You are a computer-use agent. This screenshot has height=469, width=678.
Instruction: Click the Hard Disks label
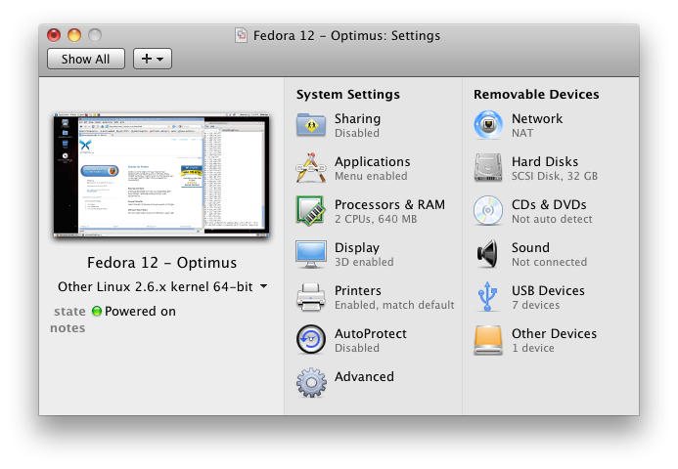pos(545,161)
